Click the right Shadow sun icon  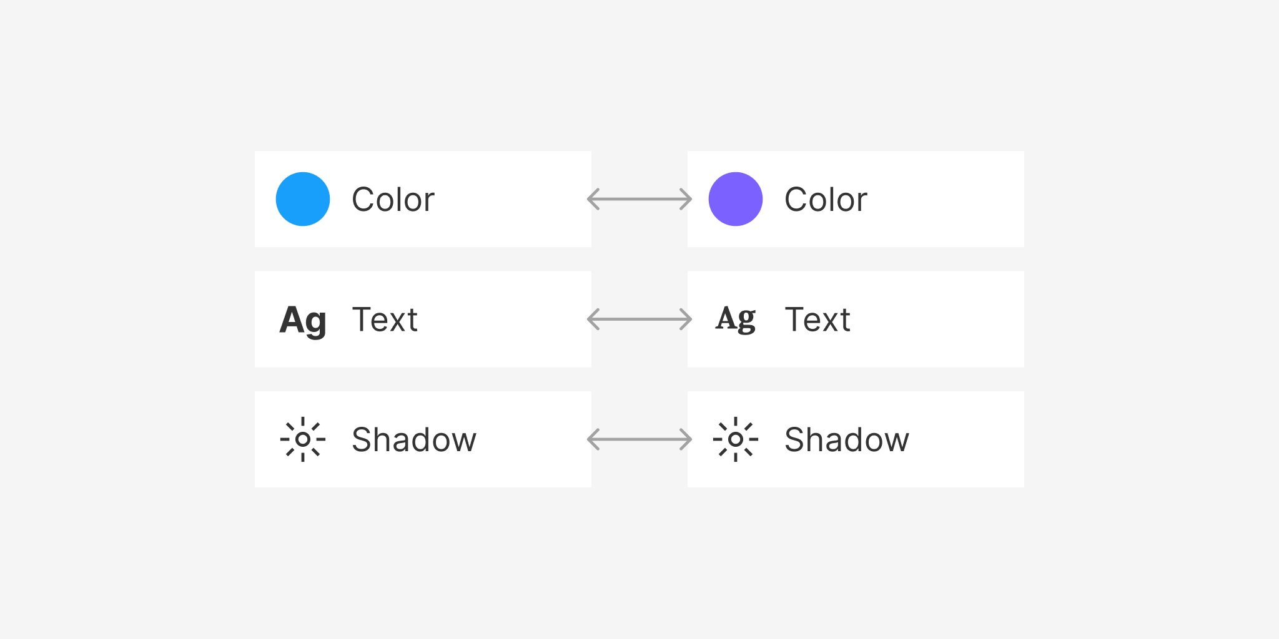pos(736,439)
